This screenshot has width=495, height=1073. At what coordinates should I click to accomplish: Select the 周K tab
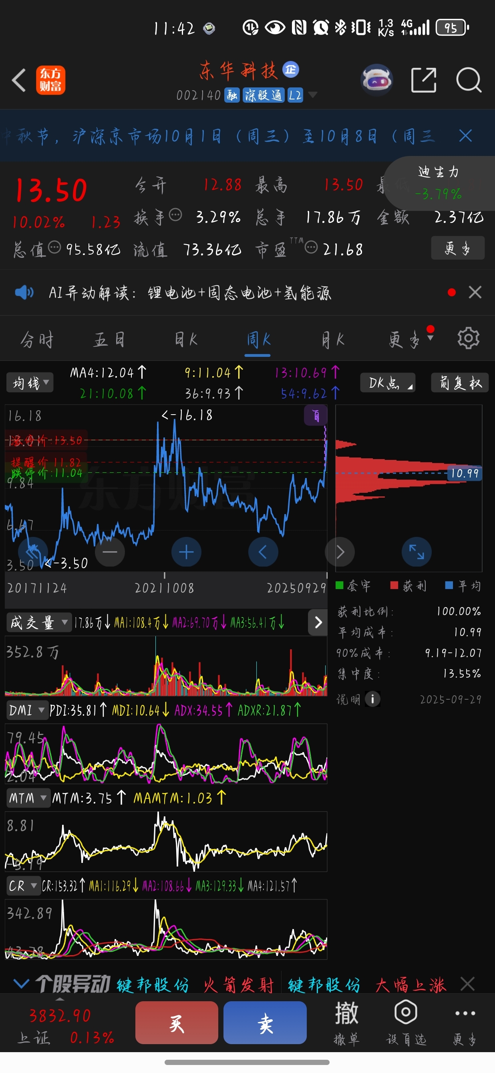(x=258, y=340)
